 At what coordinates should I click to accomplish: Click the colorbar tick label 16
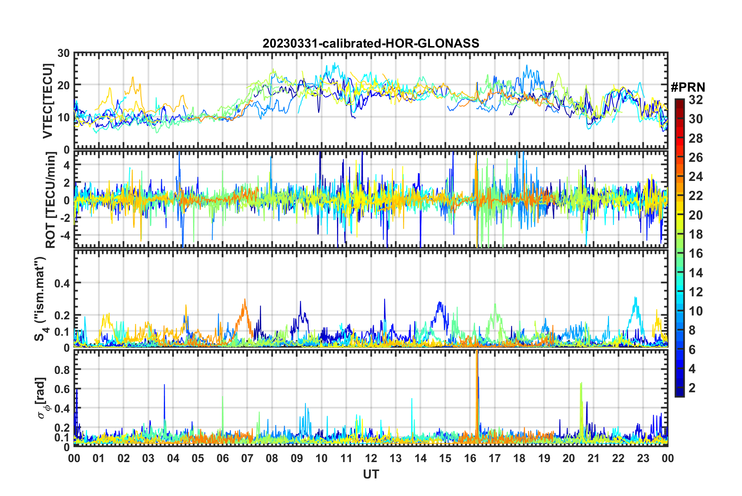click(x=696, y=253)
